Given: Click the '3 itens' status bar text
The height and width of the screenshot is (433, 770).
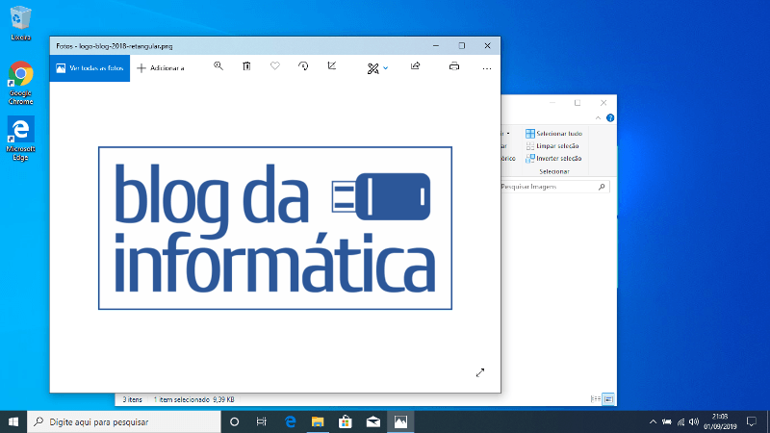Looking at the screenshot, I should (x=132, y=399).
